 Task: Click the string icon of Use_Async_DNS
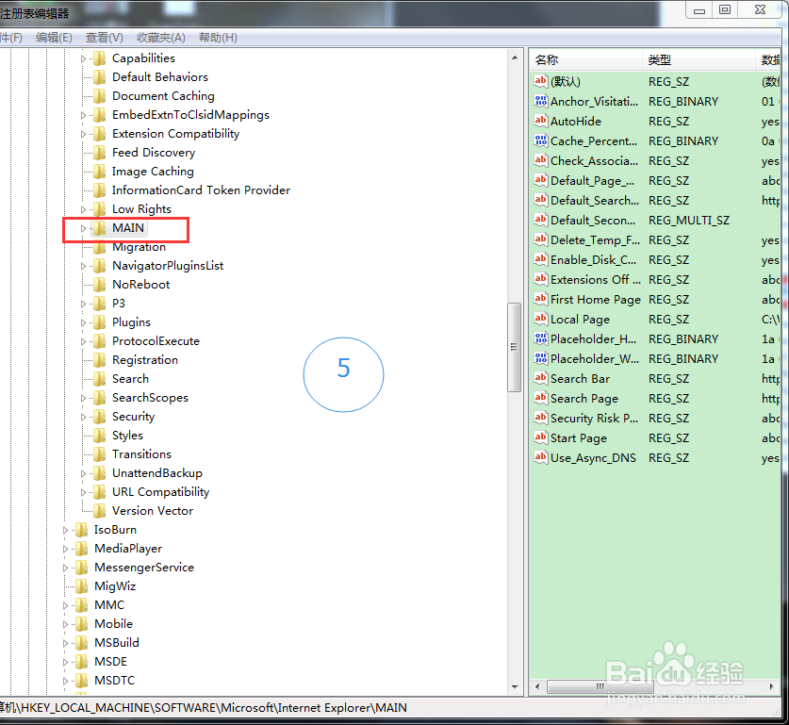point(541,458)
